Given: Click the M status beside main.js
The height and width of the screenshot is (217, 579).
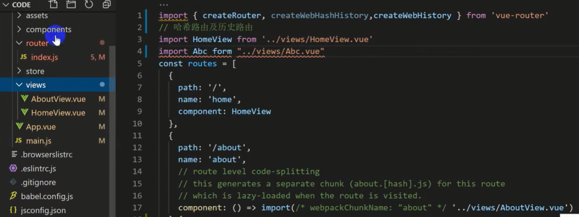Looking at the screenshot, I should click(x=102, y=141).
